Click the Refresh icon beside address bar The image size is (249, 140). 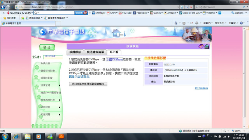tap(186, 7)
